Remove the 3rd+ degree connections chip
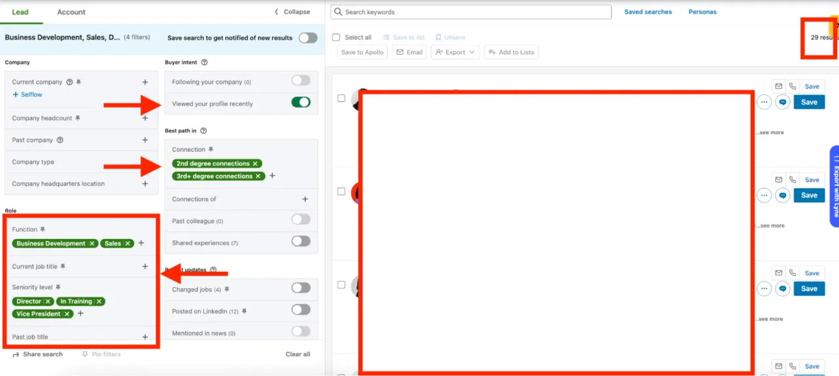This screenshot has height=376, width=839. (258, 176)
